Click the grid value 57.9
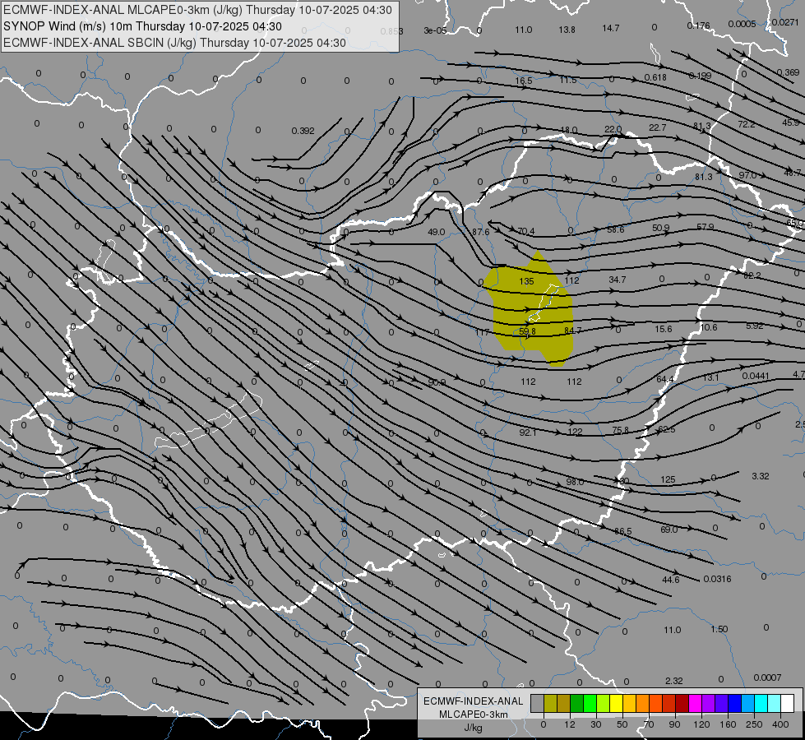The image size is (805, 740). click(x=706, y=226)
